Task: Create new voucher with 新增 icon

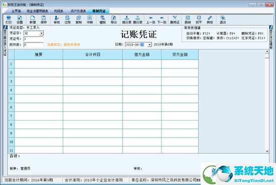Action: pos(33,19)
